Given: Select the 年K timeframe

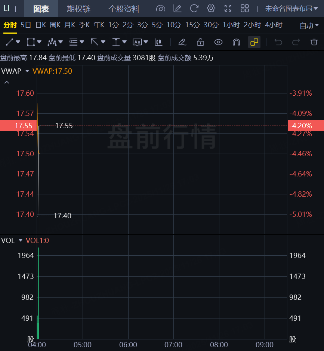Looking at the screenshot, I should pyautogui.click(x=99, y=25).
